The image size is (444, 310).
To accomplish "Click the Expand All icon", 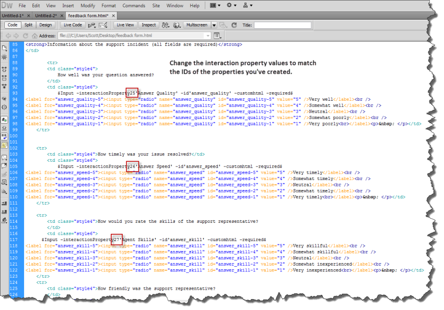I will click(4, 86).
